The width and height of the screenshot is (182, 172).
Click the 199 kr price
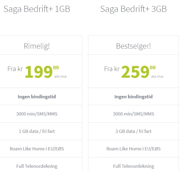click(x=42, y=72)
